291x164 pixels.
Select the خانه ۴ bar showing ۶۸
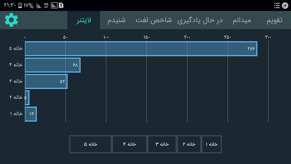tap(53, 65)
